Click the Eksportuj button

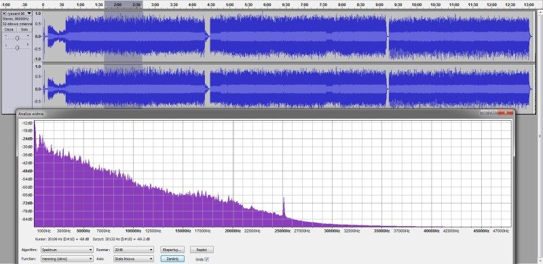point(172,250)
